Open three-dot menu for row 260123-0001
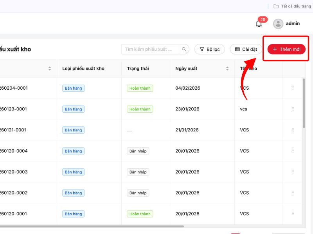 (293, 109)
